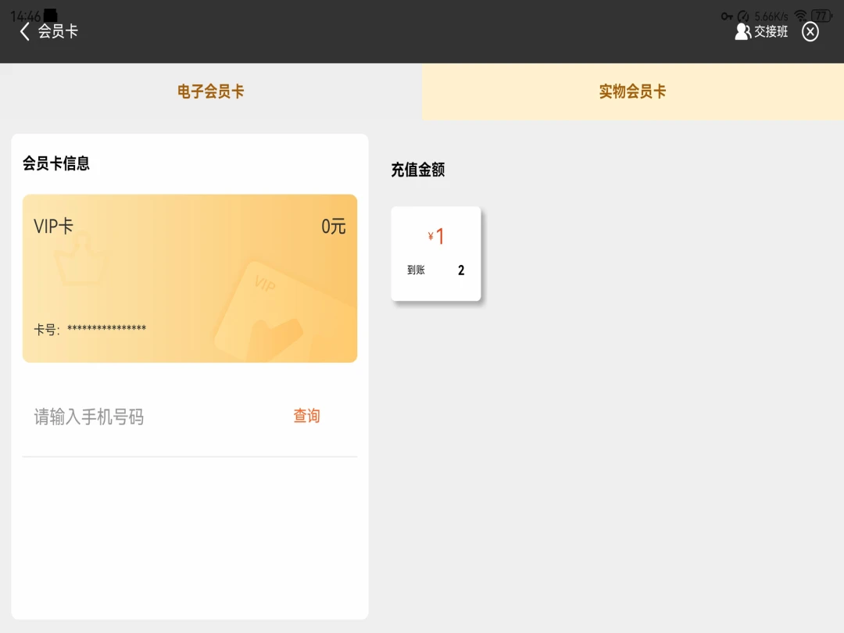Switch to the 实物会员卡 tab
The height and width of the screenshot is (633, 844).
click(633, 91)
